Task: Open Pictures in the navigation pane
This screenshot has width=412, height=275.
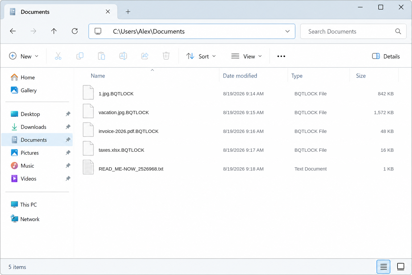Action: pos(37,153)
